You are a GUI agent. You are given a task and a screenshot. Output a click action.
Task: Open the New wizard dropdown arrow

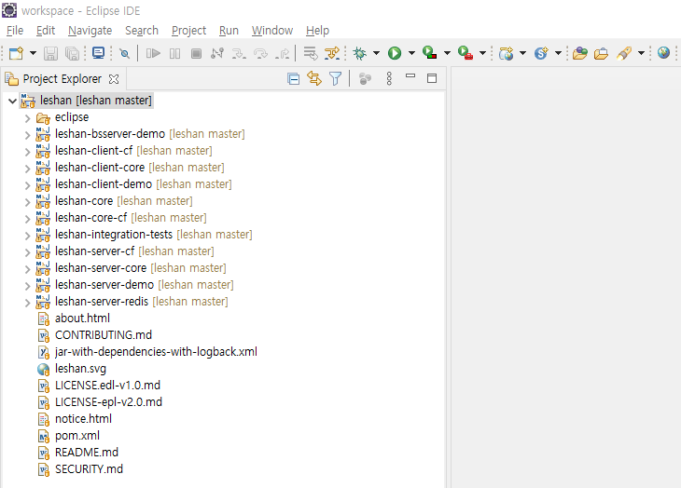coord(33,53)
